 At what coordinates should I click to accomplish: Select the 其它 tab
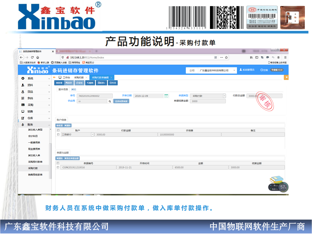[74, 89]
